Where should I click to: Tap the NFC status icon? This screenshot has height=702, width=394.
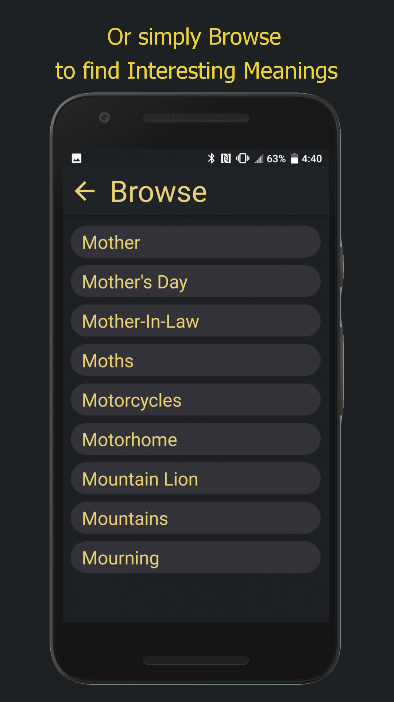(226, 158)
